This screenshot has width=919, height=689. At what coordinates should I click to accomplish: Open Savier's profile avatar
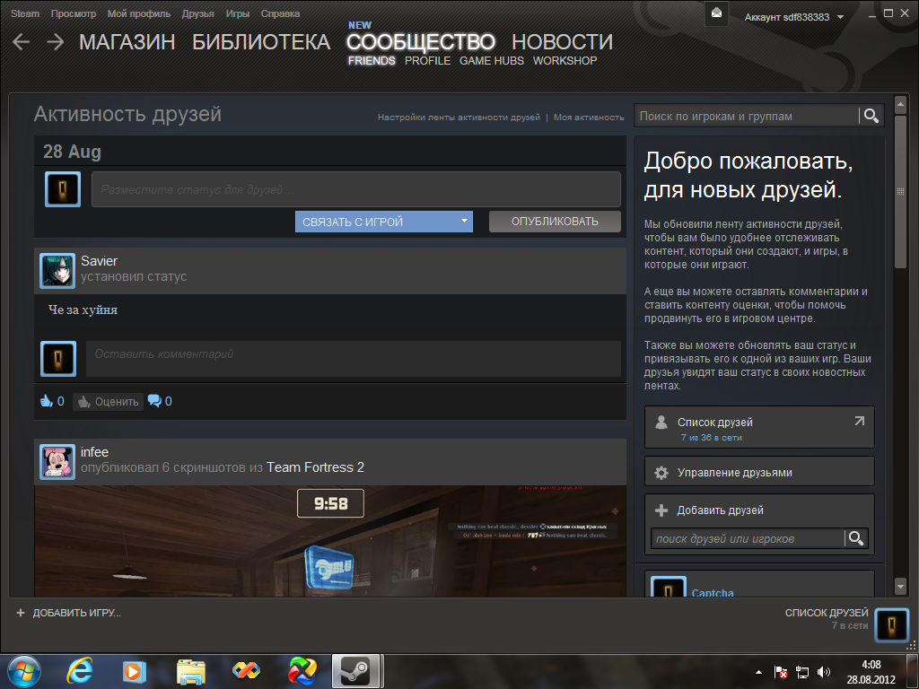click(x=57, y=271)
